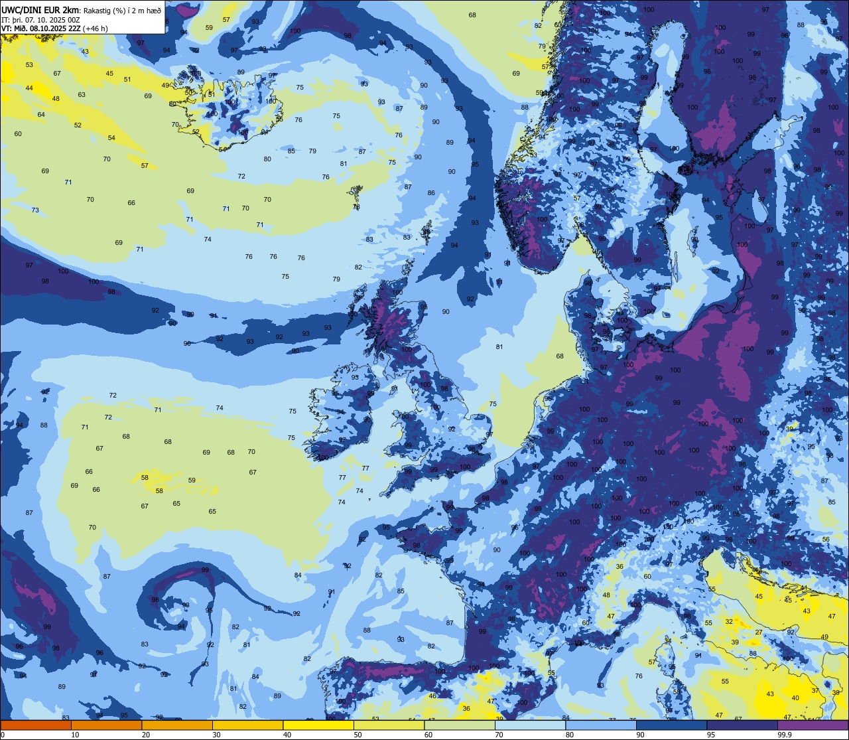This screenshot has height=740, width=849.
Task: Click the '99.9' legend scale label
Action: [x=785, y=735]
